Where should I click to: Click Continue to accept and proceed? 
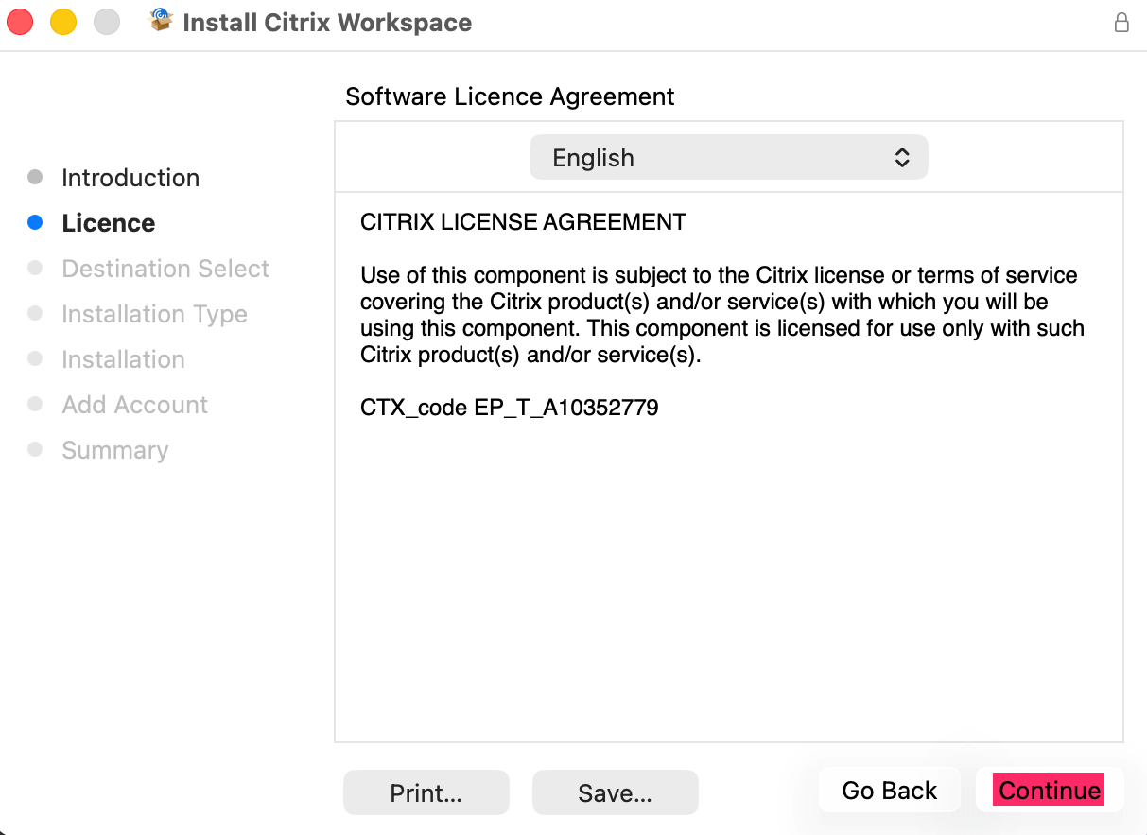click(1050, 791)
